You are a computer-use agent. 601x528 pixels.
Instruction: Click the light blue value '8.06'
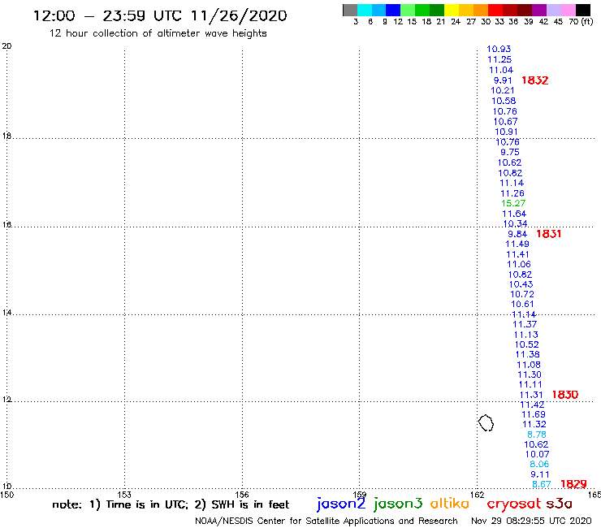point(539,465)
